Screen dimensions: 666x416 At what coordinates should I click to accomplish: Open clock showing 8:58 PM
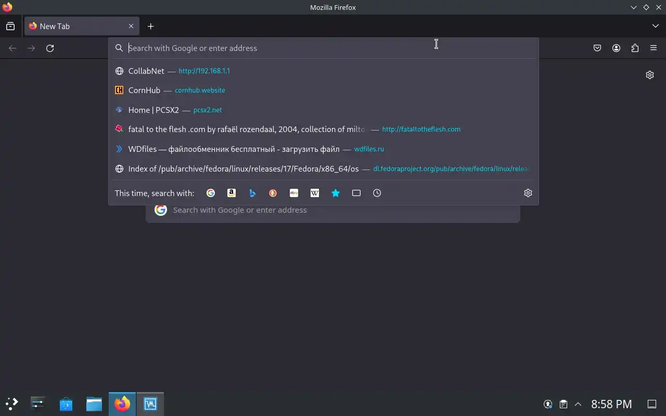(611, 404)
